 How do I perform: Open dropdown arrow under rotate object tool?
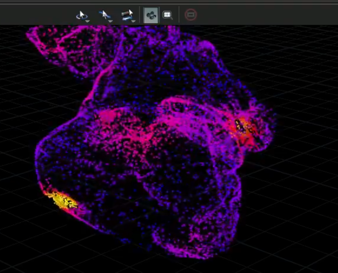point(133,21)
